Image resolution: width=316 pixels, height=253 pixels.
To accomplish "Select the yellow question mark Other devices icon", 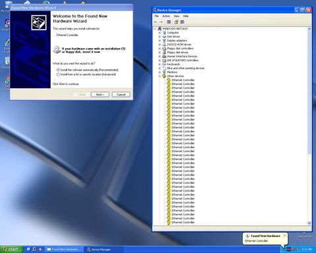I will [x=164, y=76].
